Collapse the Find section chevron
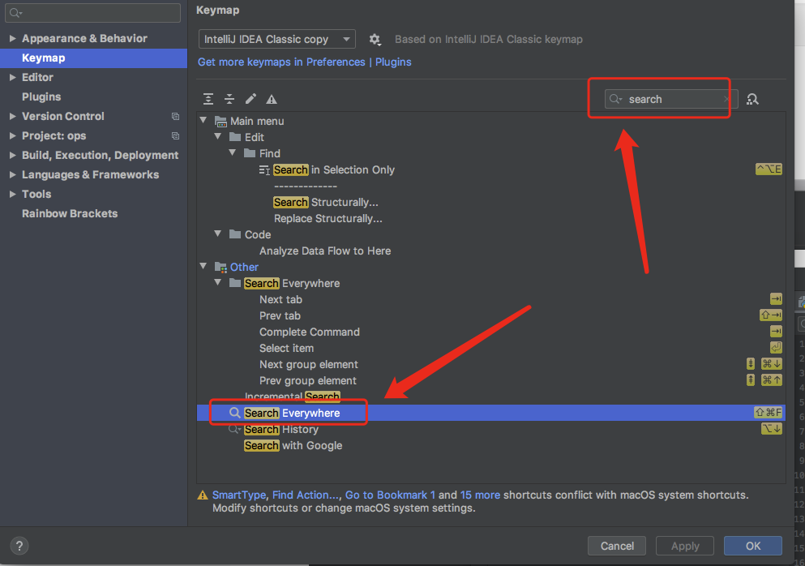Image resolution: width=805 pixels, height=566 pixels. [233, 152]
